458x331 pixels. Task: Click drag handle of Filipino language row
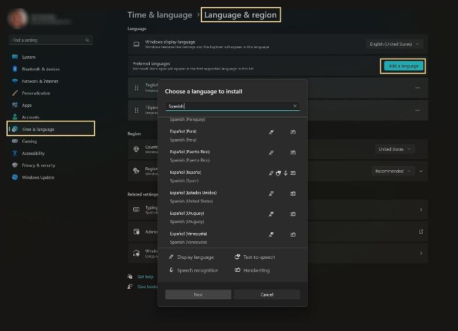136,110
